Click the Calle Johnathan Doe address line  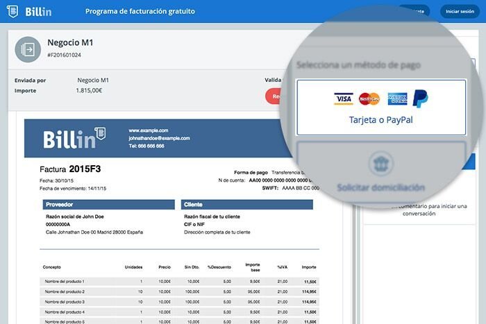[x=94, y=232]
